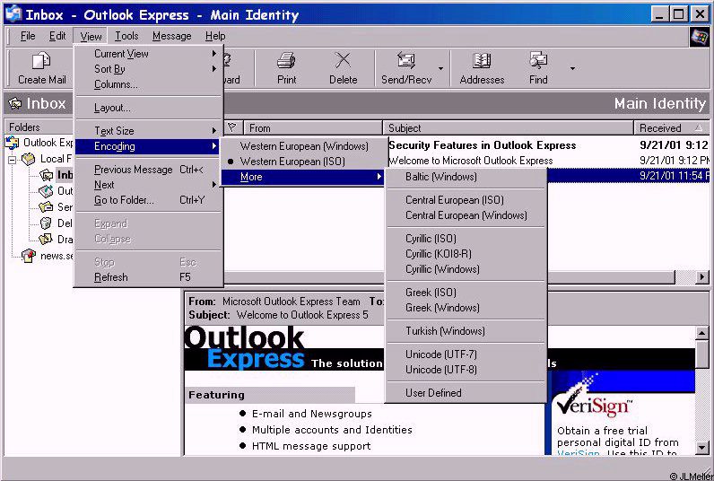Select the Outbox folder icon in tree
This screenshot has width=714, height=481.
(x=46, y=191)
